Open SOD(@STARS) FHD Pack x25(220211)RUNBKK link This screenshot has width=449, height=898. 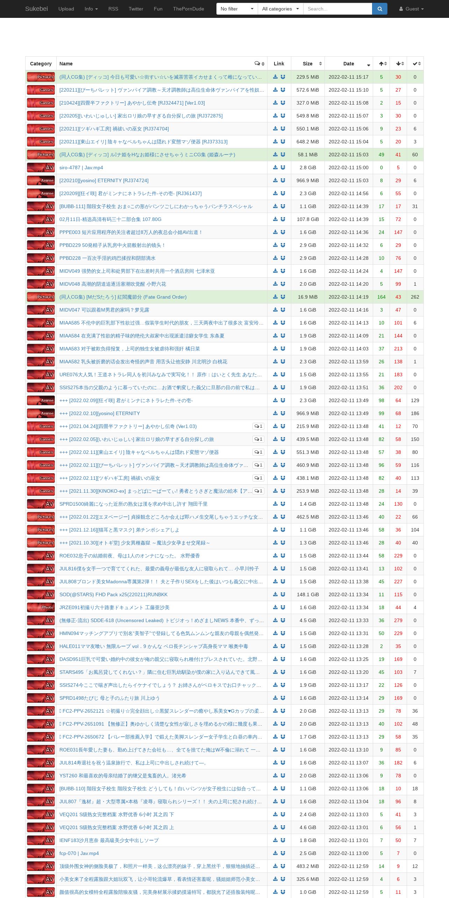pyautogui.click(x=113, y=594)
